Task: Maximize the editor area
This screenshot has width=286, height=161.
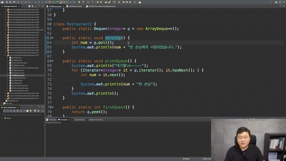Action: pos(284,6)
